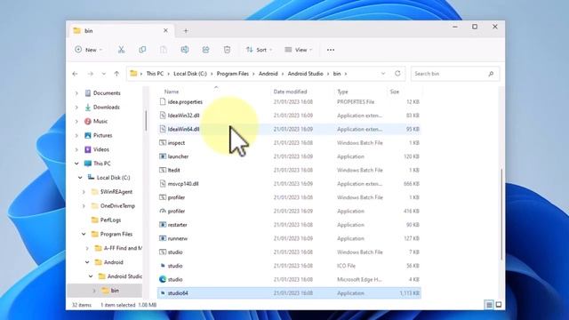Sort by the Type column header
The height and width of the screenshot is (320, 569).
coord(360,92)
